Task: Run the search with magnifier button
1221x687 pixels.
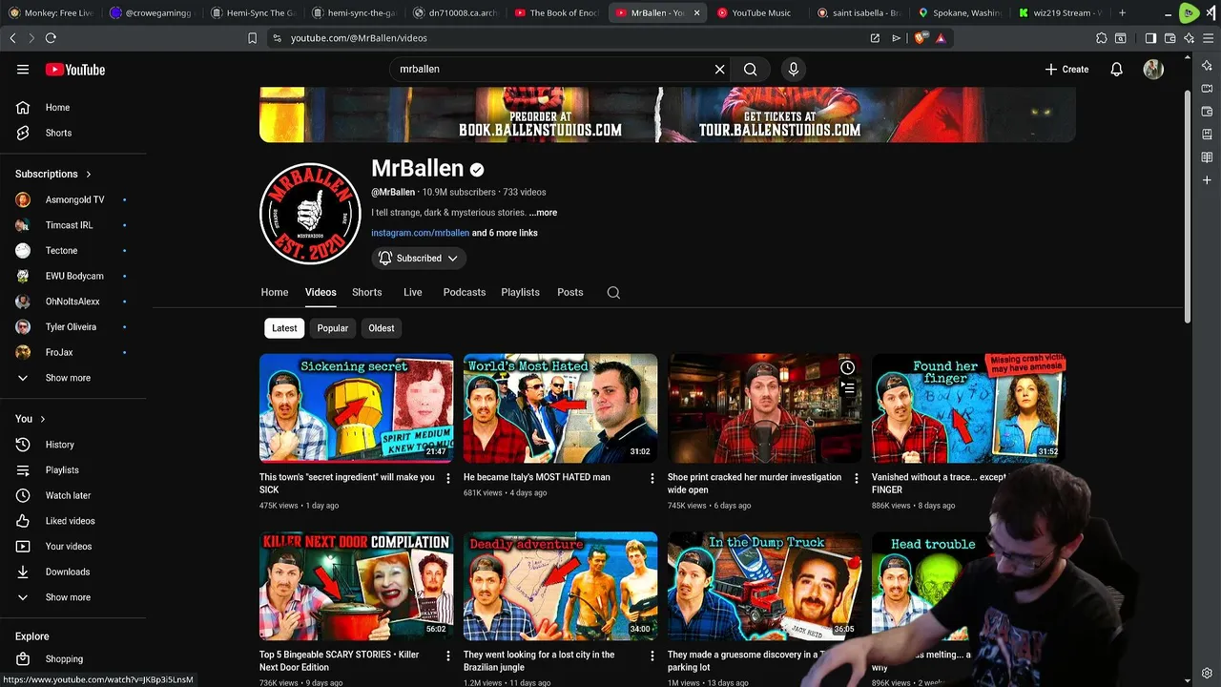Action: (x=751, y=70)
